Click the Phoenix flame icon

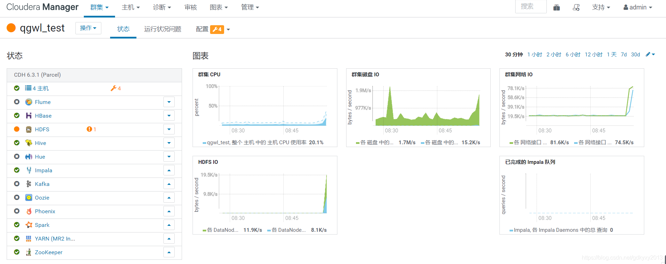29,211
